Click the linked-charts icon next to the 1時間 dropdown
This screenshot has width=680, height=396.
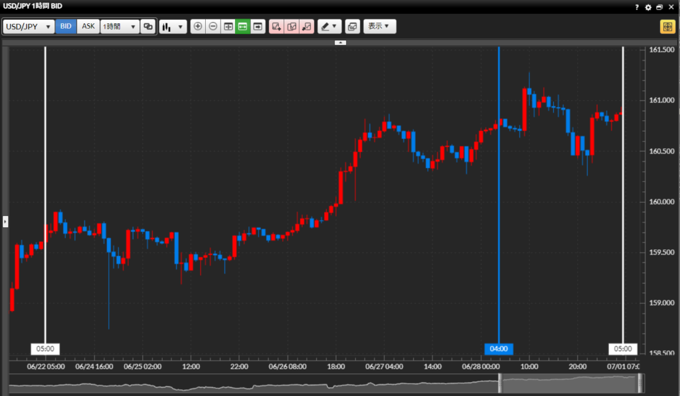148,27
